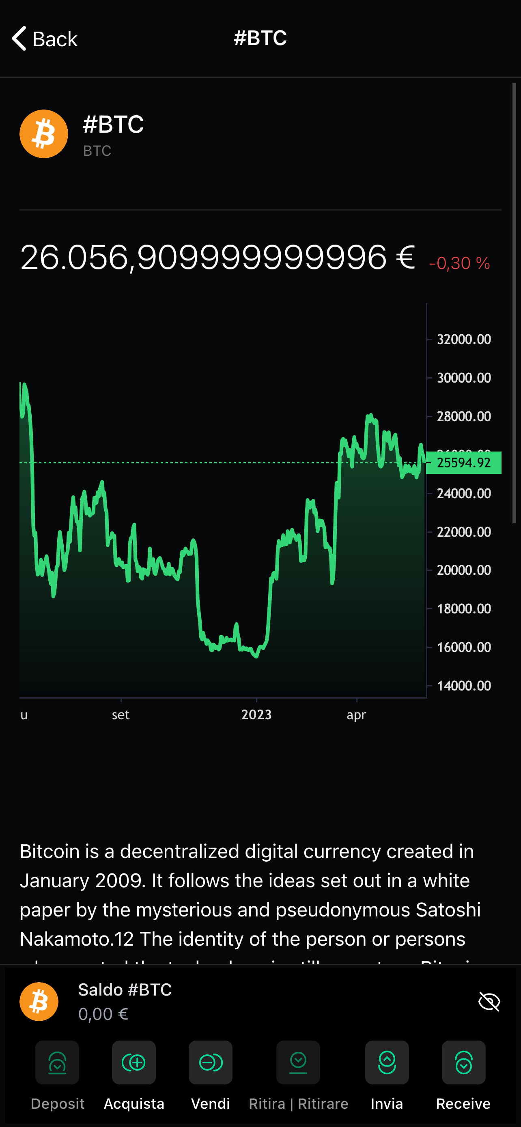The width and height of the screenshot is (521, 1127).
Task: Click the 24000.00 price axis label
Action: [x=464, y=493]
